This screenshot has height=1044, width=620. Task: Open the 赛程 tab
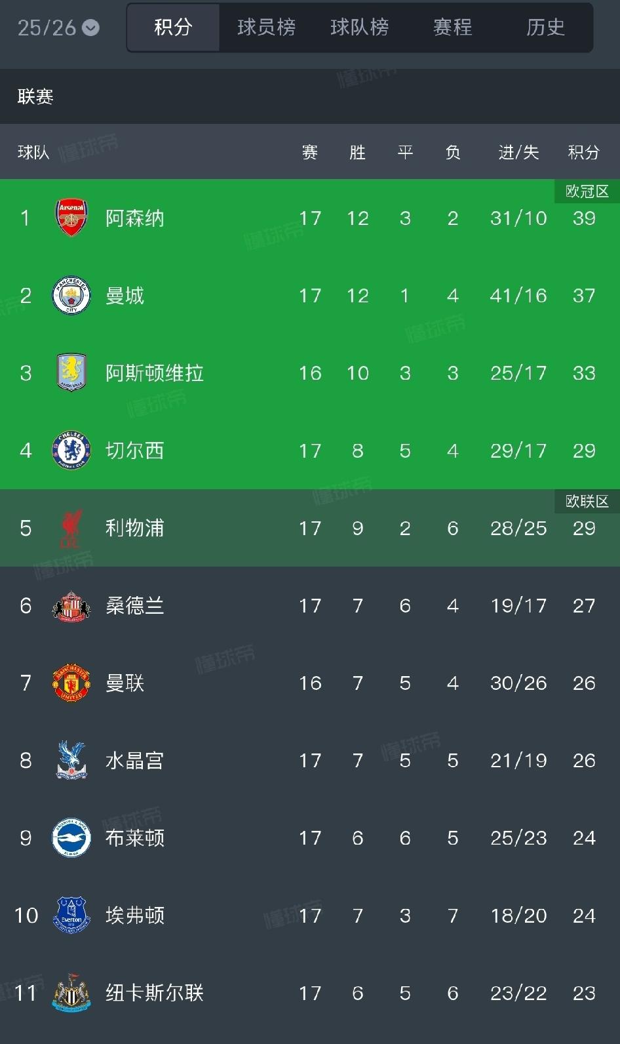pyautogui.click(x=452, y=28)
